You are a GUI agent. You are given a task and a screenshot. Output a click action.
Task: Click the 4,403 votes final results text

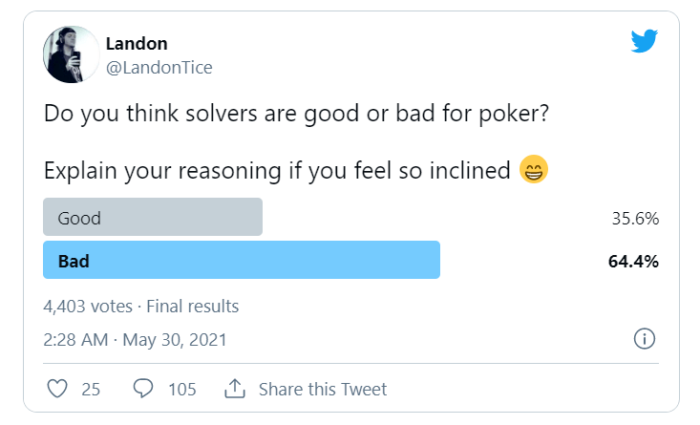click(141, 307)
